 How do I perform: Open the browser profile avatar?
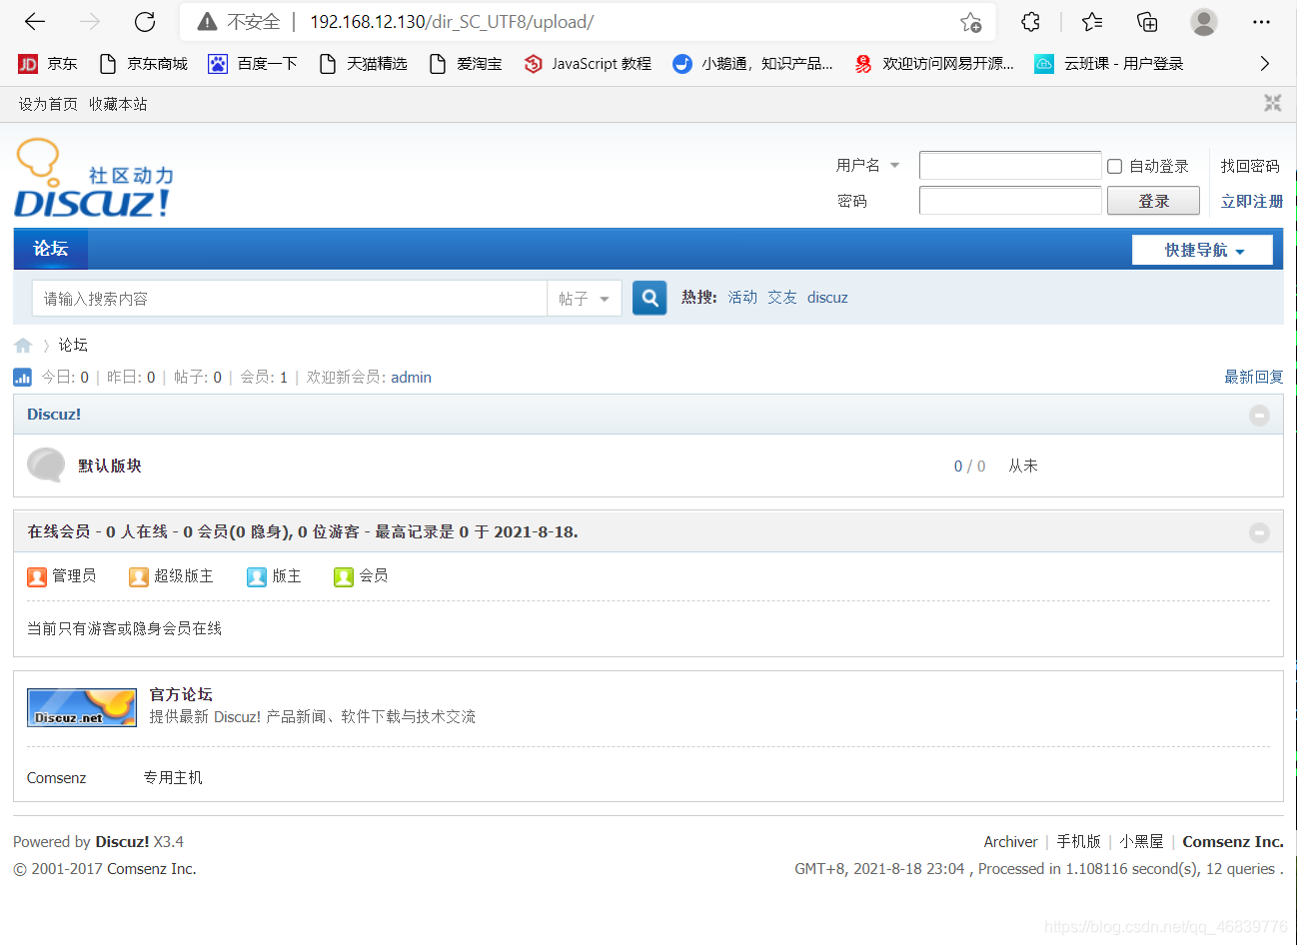pyautogui.click(x=1204, y=21)
